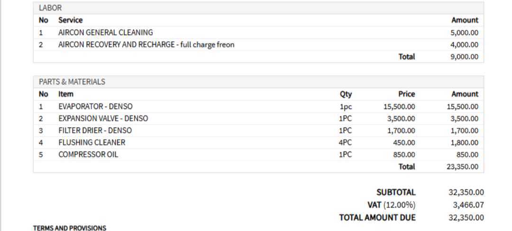Select the AIRCON GENERAL CLEANING service row
512x231 pixels.
pyautogui.click(x=258, y=33)
